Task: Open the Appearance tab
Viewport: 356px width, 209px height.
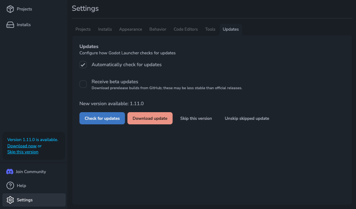Action: tap(131, 29)
